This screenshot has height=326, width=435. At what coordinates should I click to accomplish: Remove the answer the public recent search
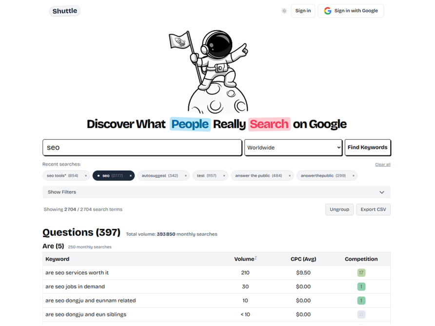(x=290, y=175)
